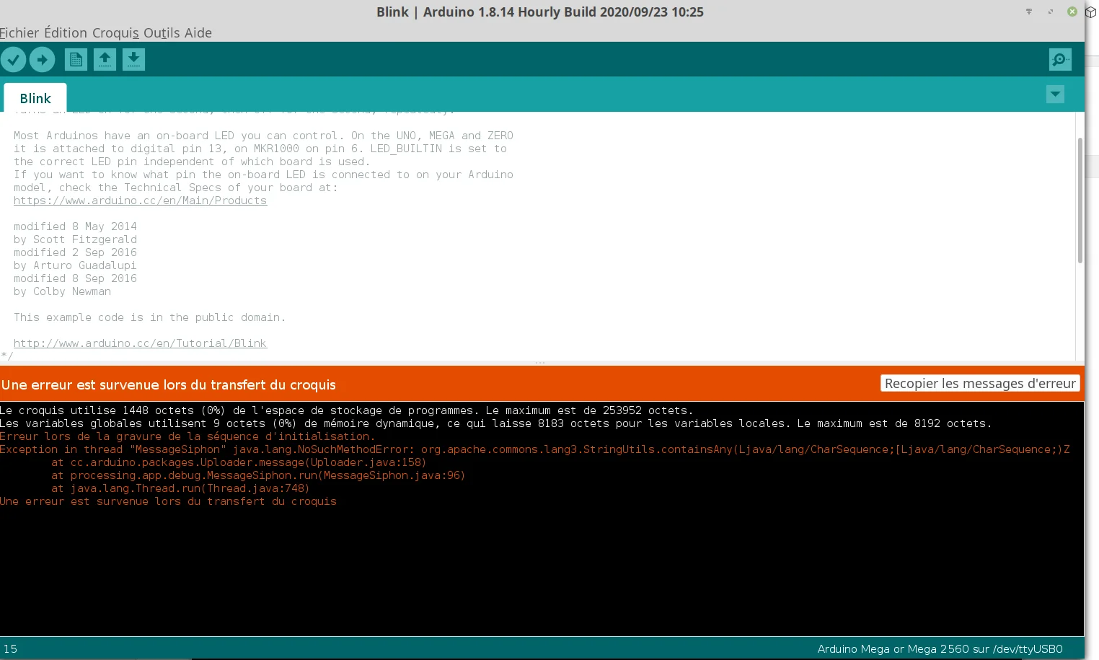Click stack trace line 'MessageSiphon.run(MessageSiphon.java:96)'

pyautogui.click(x=258, y=475)
